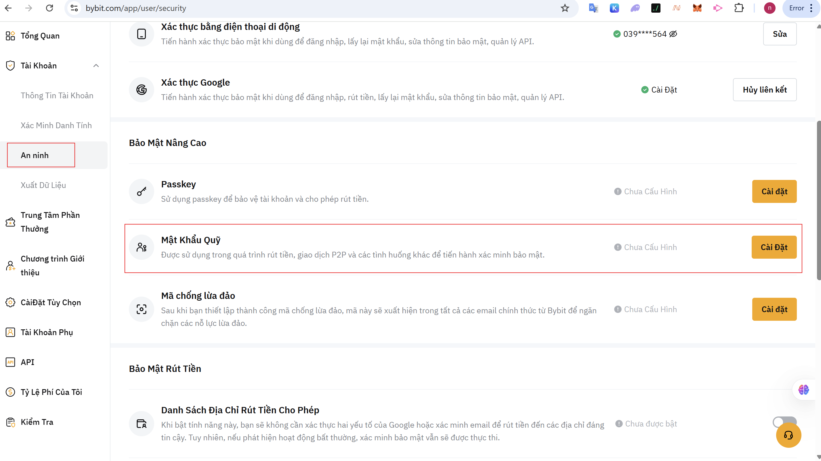Click the Google authenticator icon
This screenshot has width=821, height=461.
(x=142, y=90)
